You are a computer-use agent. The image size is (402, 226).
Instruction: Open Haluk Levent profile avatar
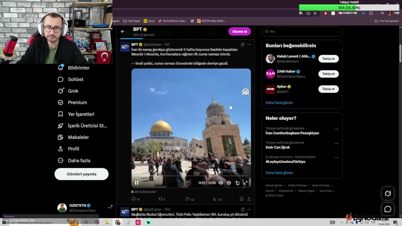coord(270,59)
